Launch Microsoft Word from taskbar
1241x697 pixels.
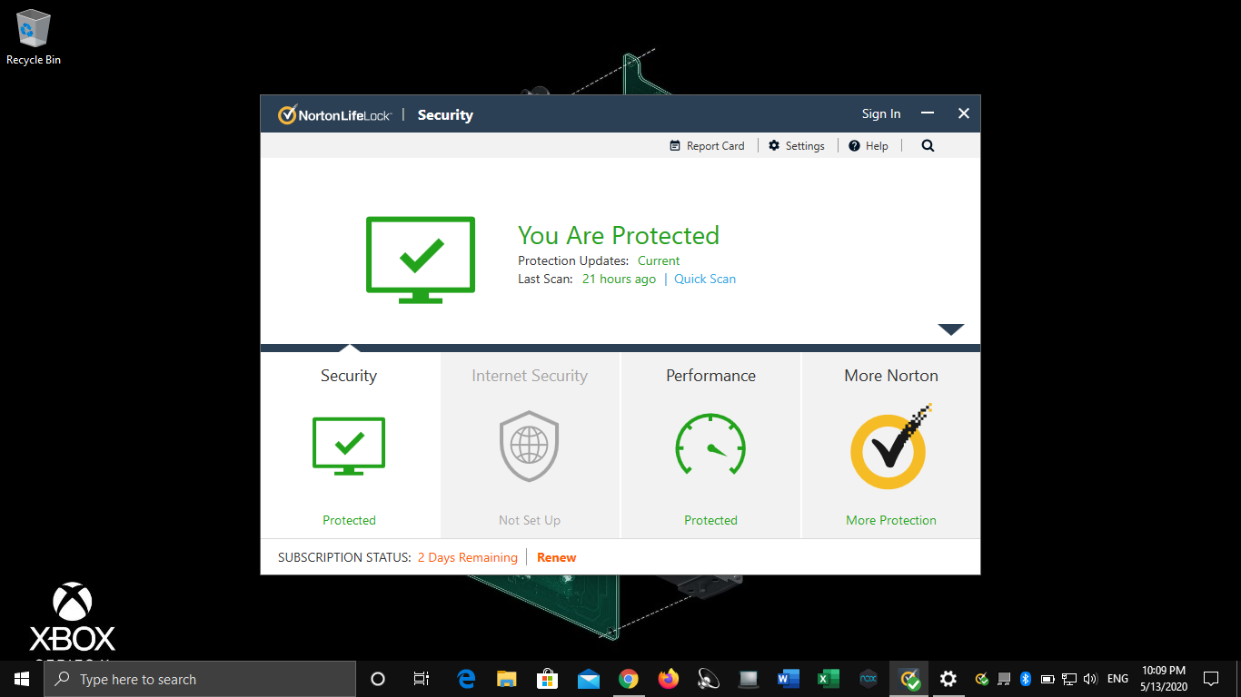[789, 679]
